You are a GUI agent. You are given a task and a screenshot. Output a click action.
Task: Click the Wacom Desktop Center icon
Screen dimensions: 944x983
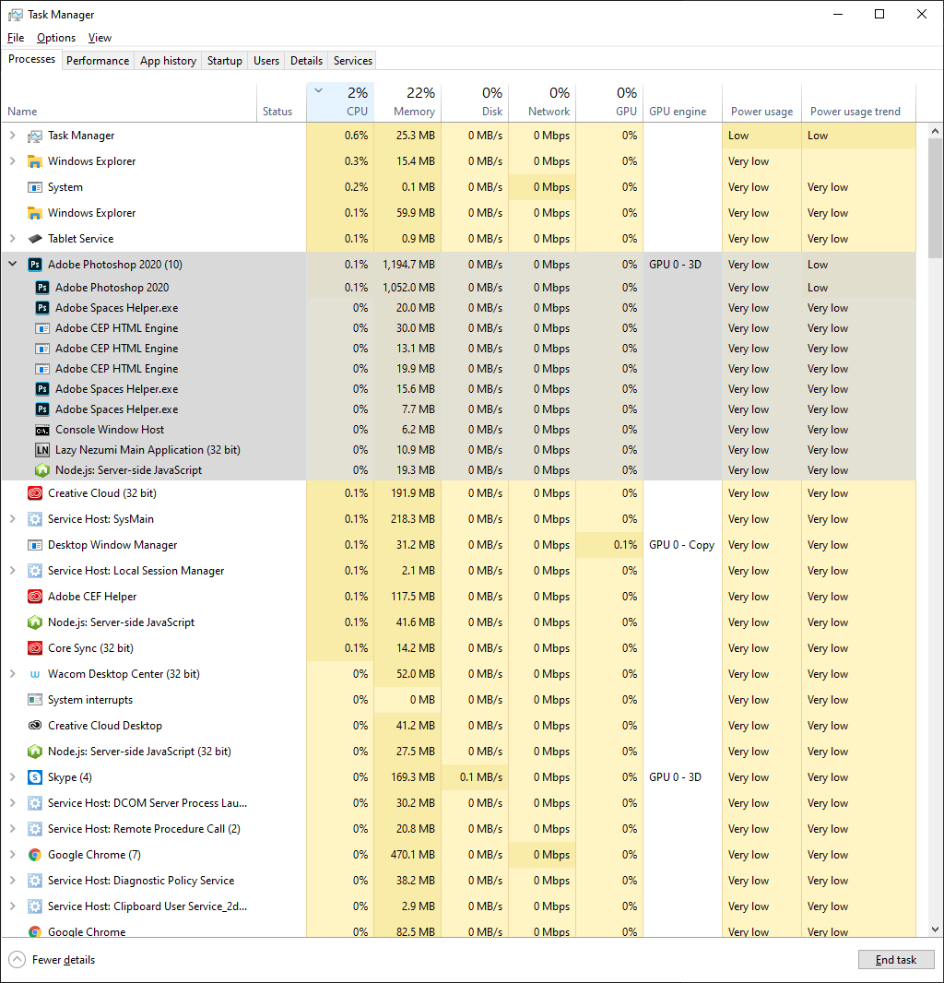tap(35, 674)
